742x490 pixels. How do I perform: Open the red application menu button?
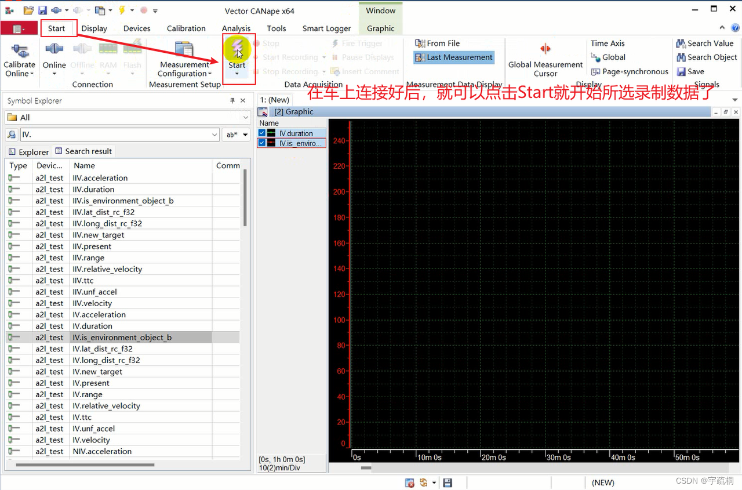(x=19, y=28)
